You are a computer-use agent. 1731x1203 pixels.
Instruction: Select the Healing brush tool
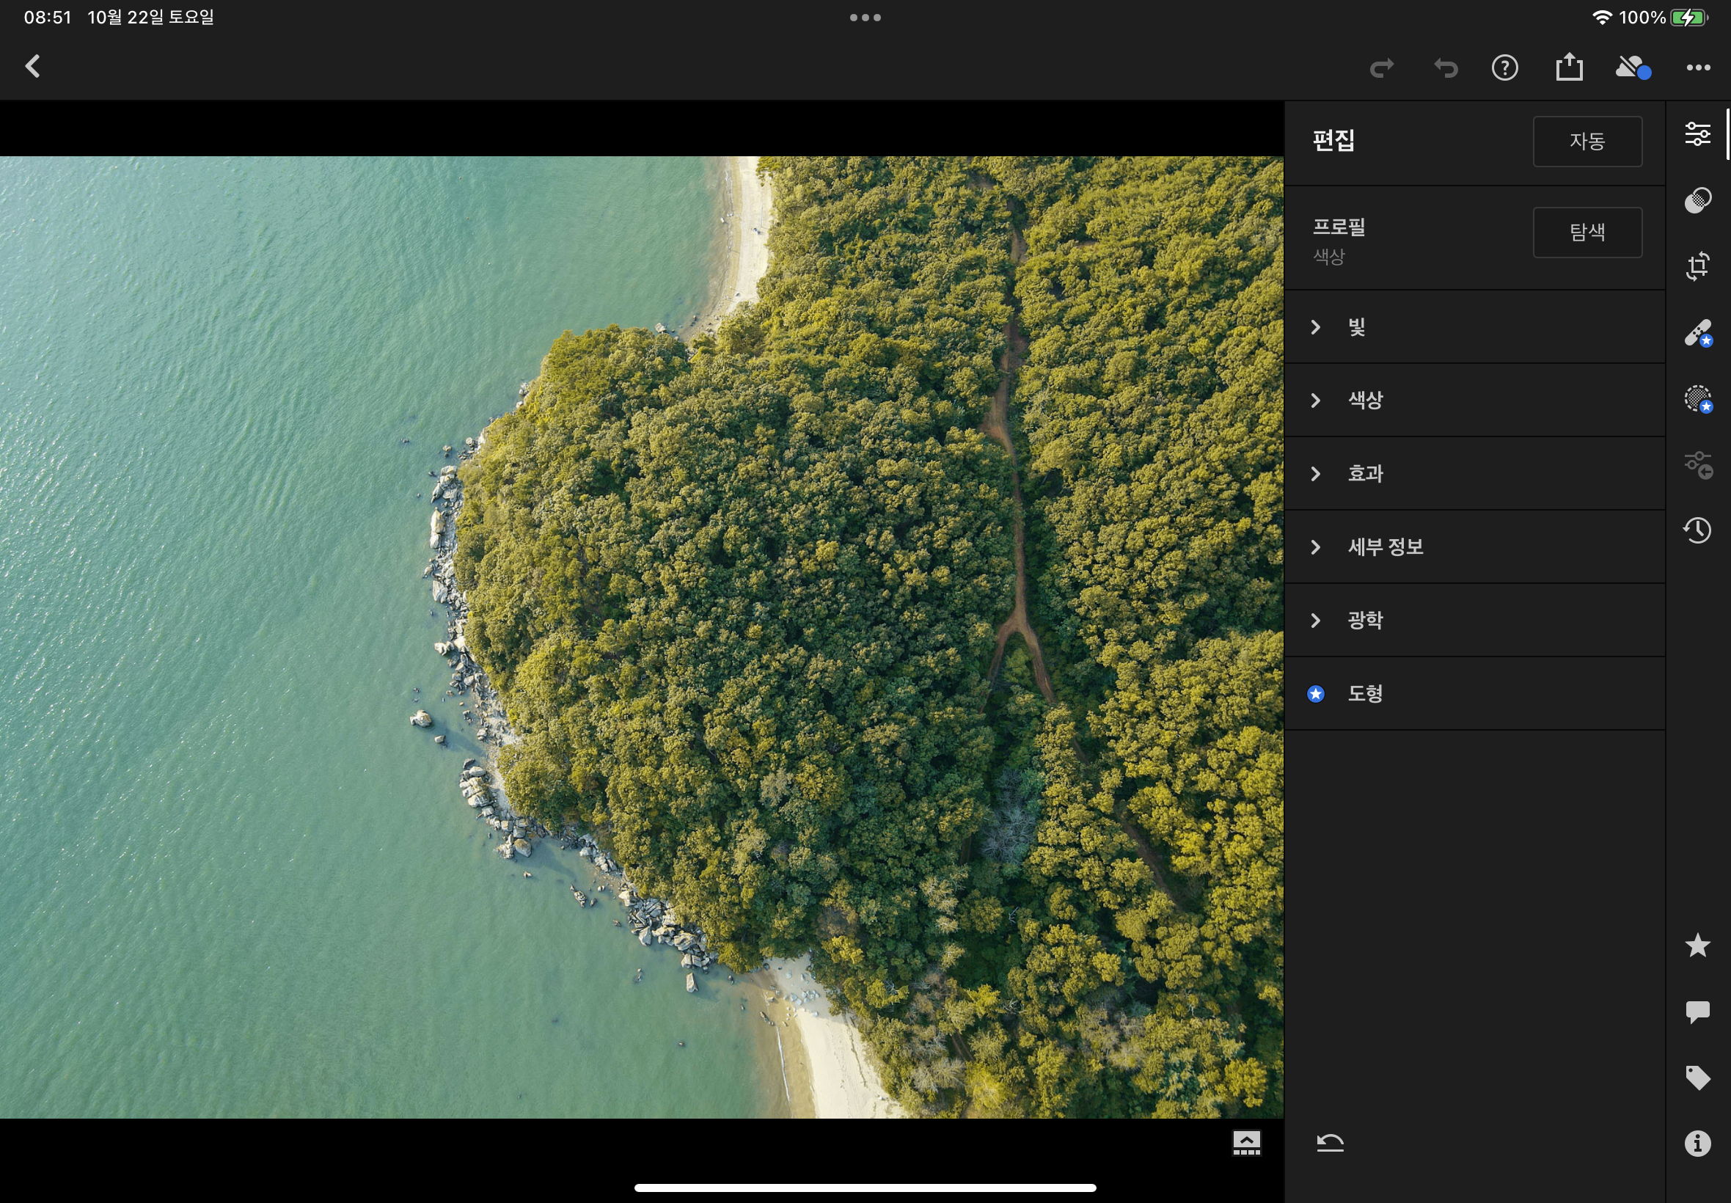1697,332
